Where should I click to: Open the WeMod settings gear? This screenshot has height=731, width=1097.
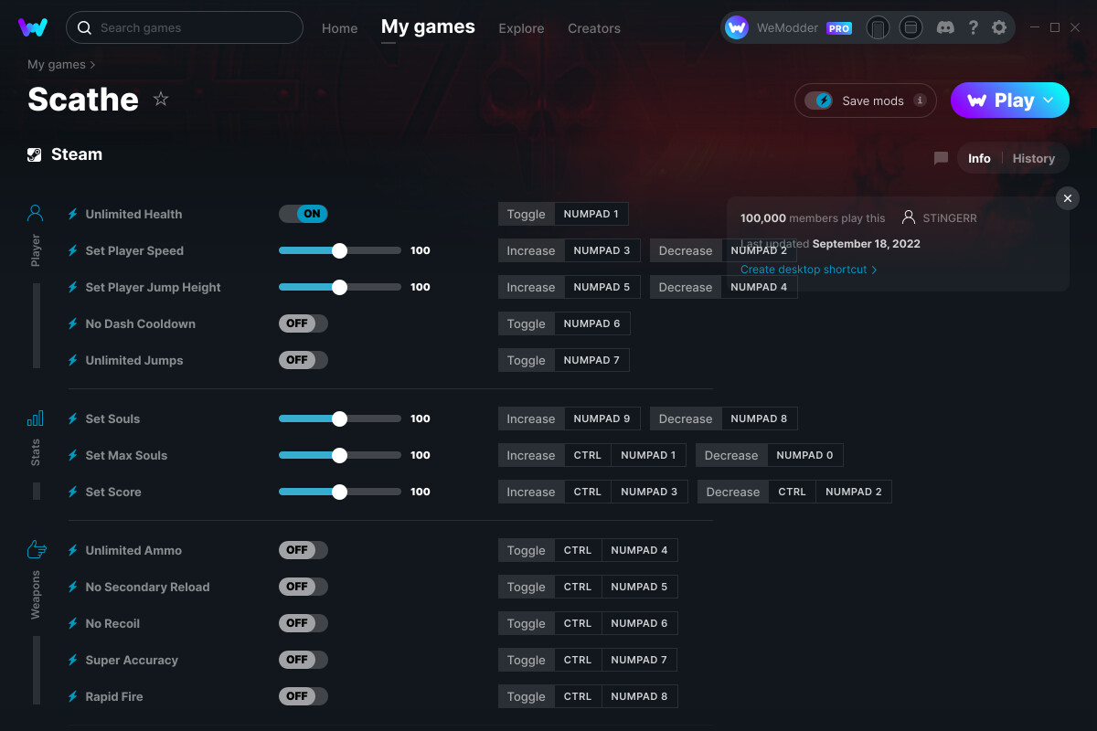click(x=999, y=27)
